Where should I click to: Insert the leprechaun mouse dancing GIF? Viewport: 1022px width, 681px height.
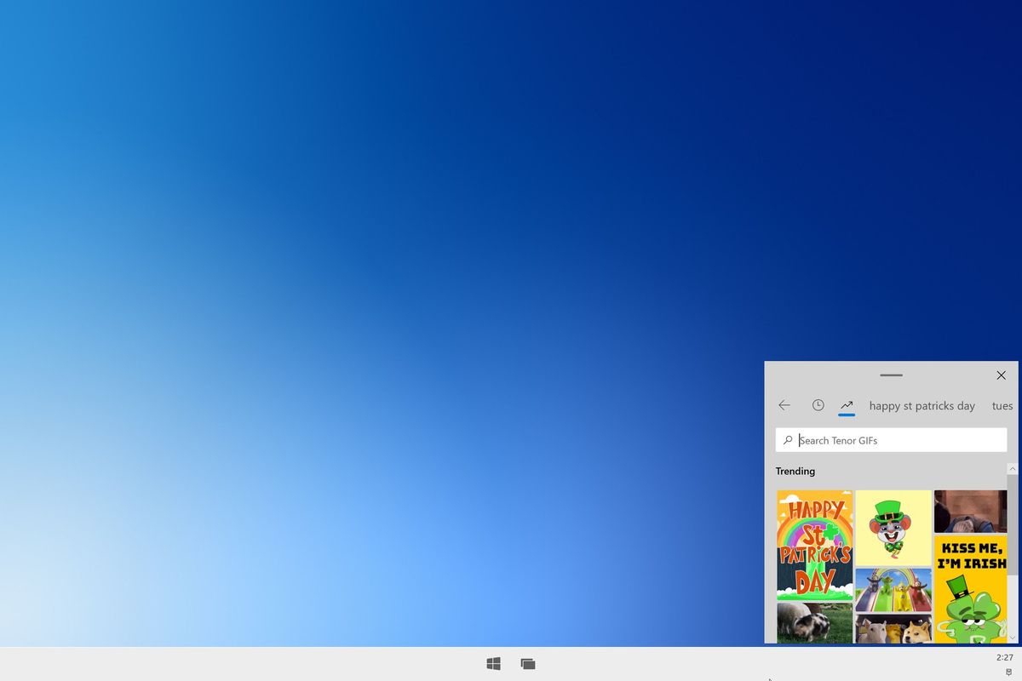[x=893, y=527]
